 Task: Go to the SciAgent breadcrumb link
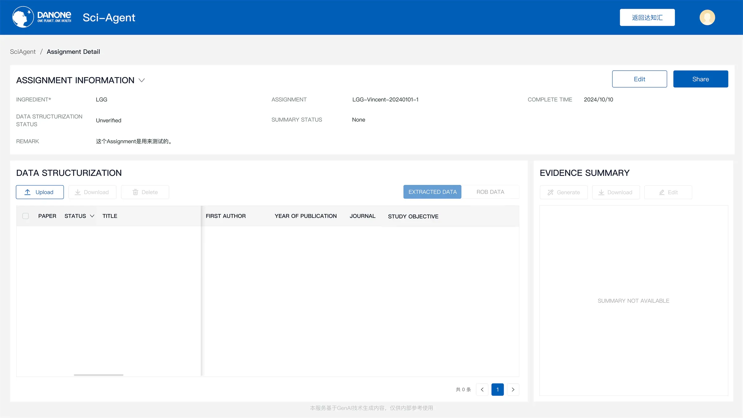tap(23, 52)
